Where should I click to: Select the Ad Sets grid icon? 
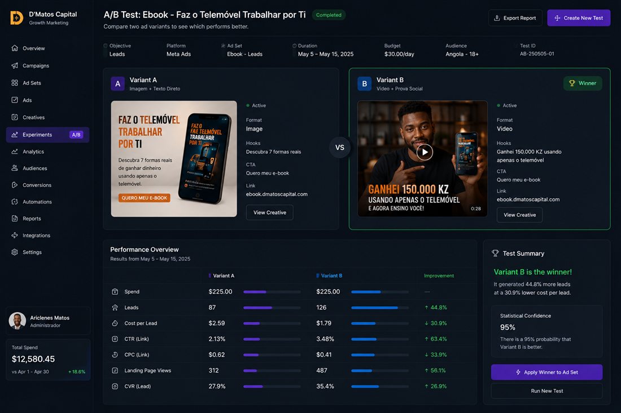coord(15,83)
